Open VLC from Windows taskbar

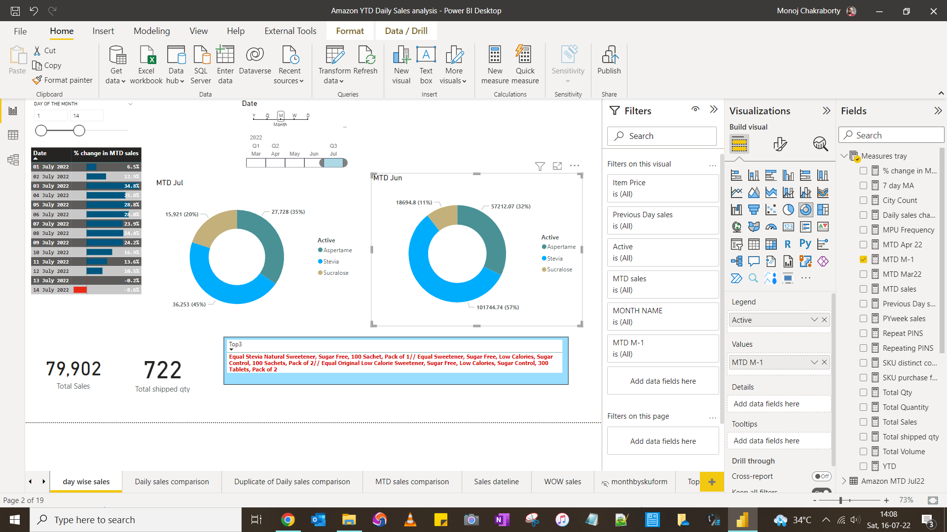[410, 520]
